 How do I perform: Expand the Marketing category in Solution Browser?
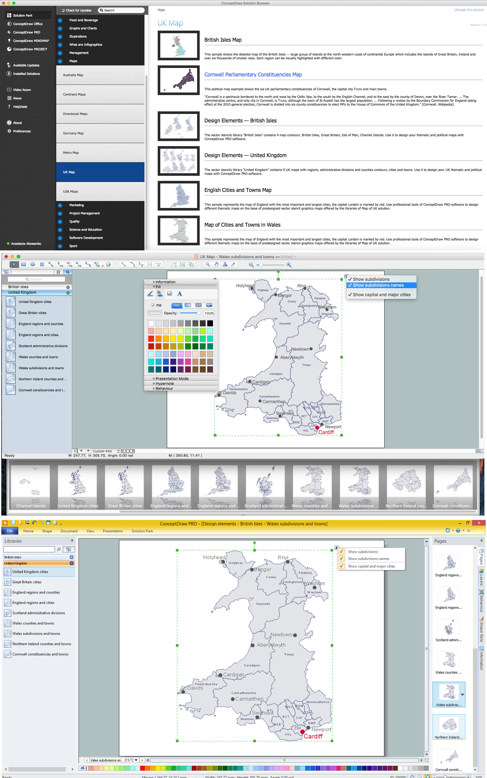[x=60, y=205]
